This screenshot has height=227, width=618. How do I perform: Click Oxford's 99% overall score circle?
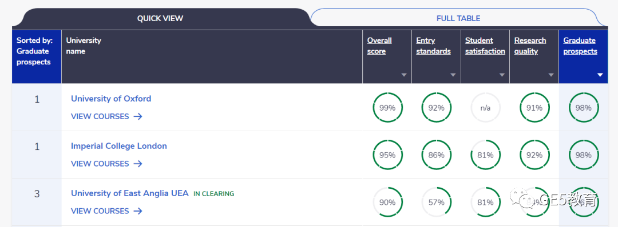(x=387, y=108)
